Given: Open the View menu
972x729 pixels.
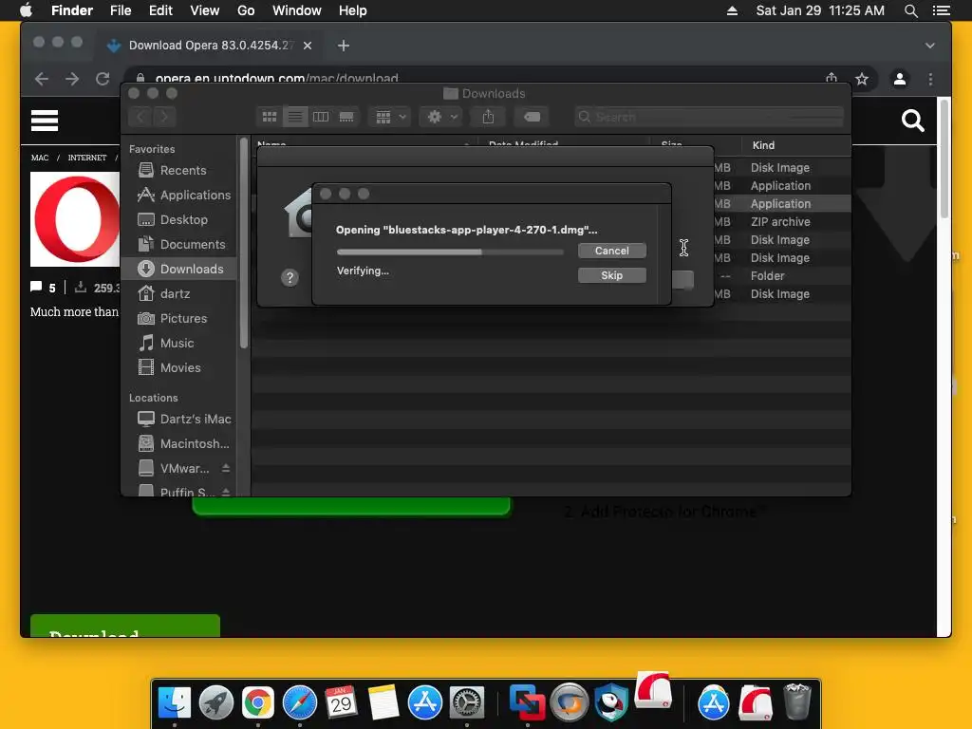Looking at the screenshot, I should click(x=205, y=10).
